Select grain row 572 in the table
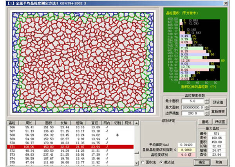This screenshot has width=235, height=167. pos(70,151)
